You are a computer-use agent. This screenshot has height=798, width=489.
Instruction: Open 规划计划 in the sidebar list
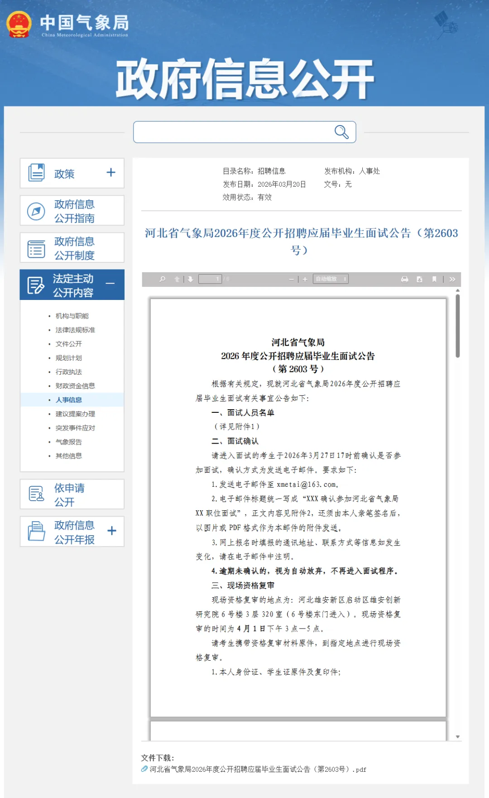click(x=68, y=358)
